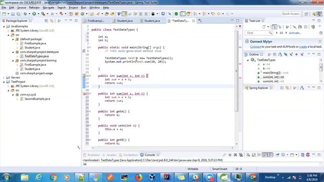324x182 pixels.
Task: Toggle Link with Editor in Package Explorer
Action: [x=52, y=21]
